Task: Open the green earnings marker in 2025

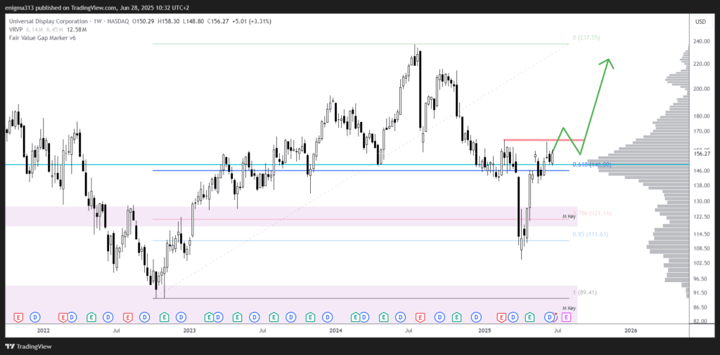Action: coord(529,316)
